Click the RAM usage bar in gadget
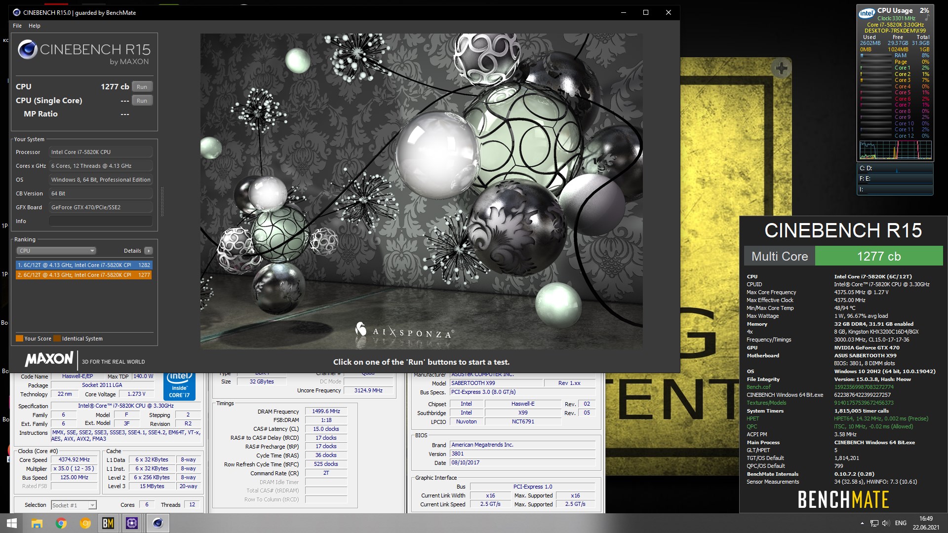Screen dimensions: 948x533 pos(876,56)
